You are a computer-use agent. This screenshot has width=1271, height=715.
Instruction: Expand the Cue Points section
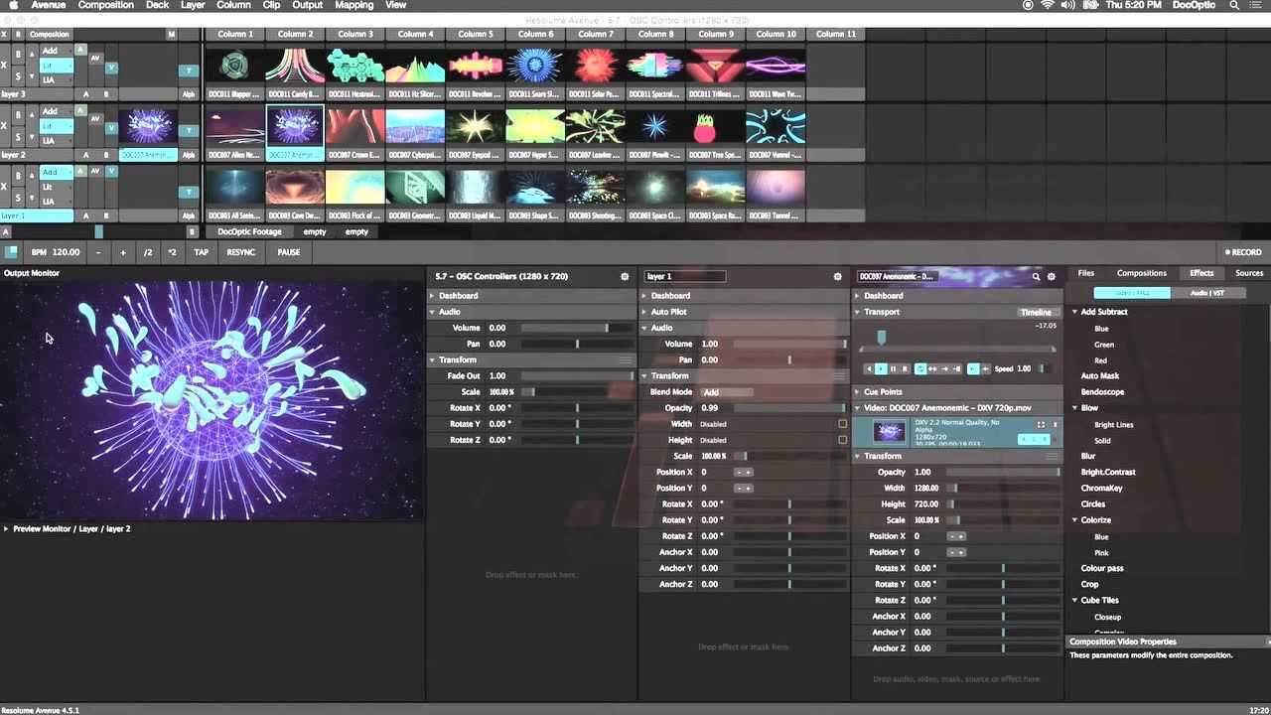[858, 391]
